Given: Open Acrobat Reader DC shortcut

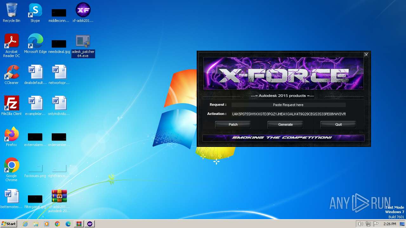Looking at the screenshot, I should 11,46.
